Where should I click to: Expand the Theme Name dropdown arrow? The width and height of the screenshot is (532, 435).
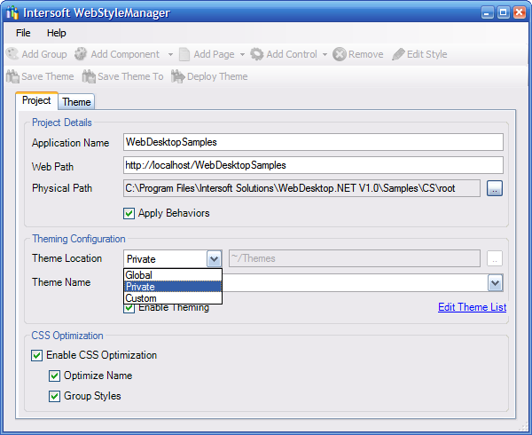click(495, 282)
